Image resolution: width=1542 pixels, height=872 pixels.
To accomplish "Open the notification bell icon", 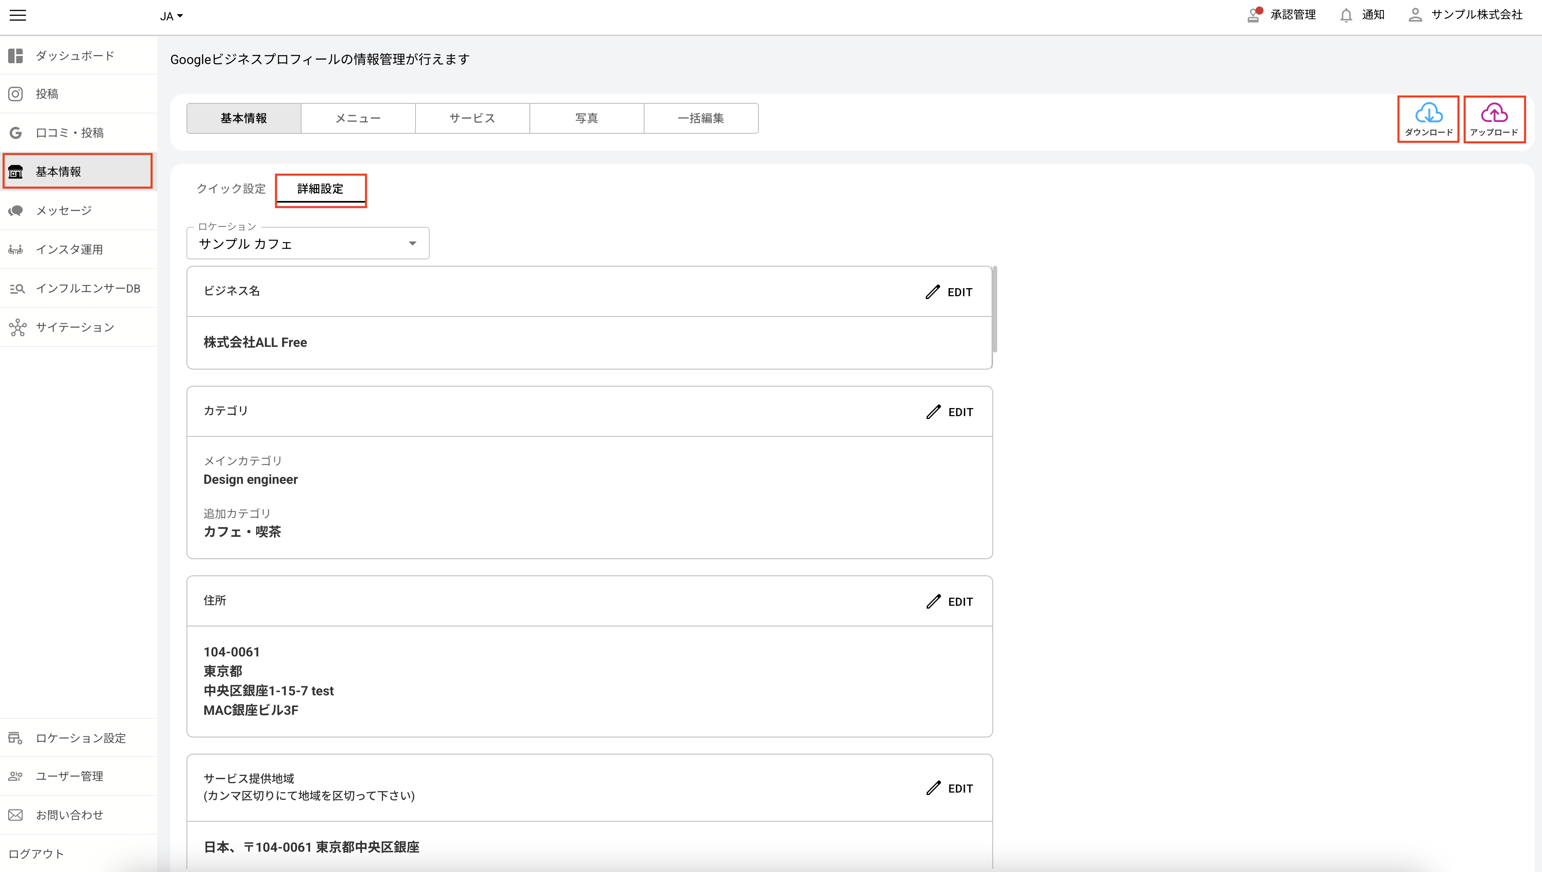I will (1345, 15).
